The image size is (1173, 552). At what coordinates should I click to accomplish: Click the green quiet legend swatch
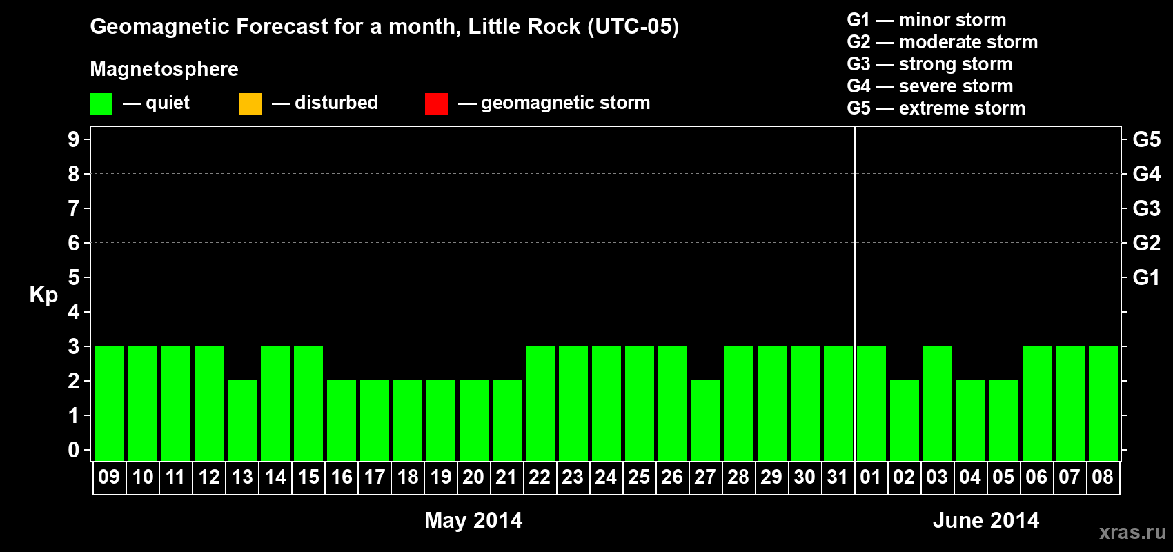(101, 104)
